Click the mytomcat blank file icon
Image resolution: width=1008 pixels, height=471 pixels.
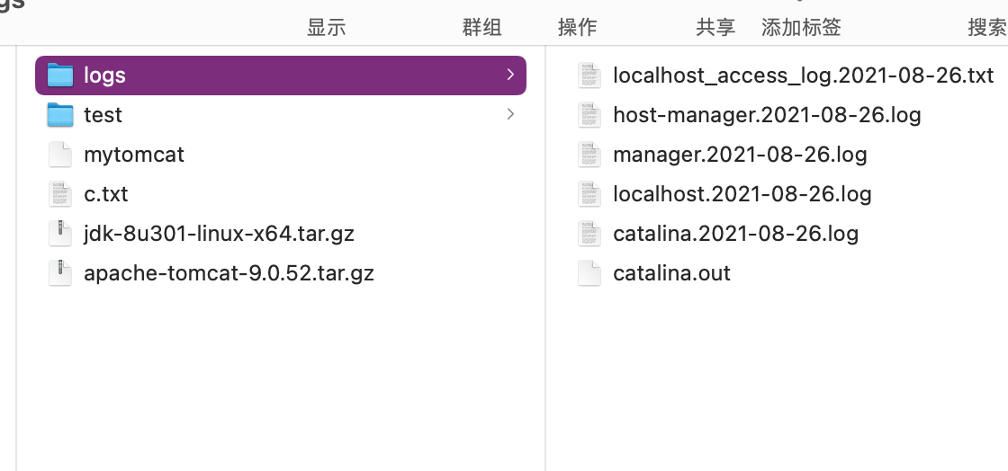60,155
